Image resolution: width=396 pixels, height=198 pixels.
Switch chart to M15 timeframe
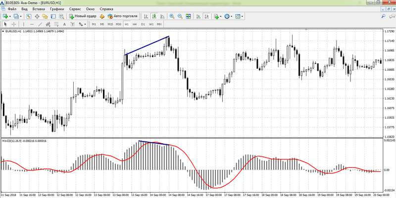[110, 24]
